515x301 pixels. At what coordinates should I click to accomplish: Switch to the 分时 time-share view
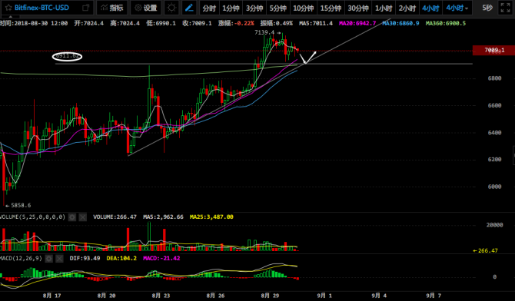click(209, 8)
